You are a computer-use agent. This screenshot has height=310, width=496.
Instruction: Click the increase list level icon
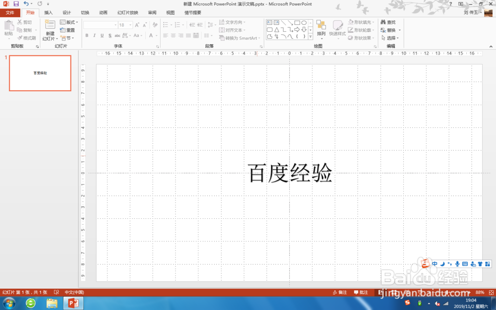point(199,25)
